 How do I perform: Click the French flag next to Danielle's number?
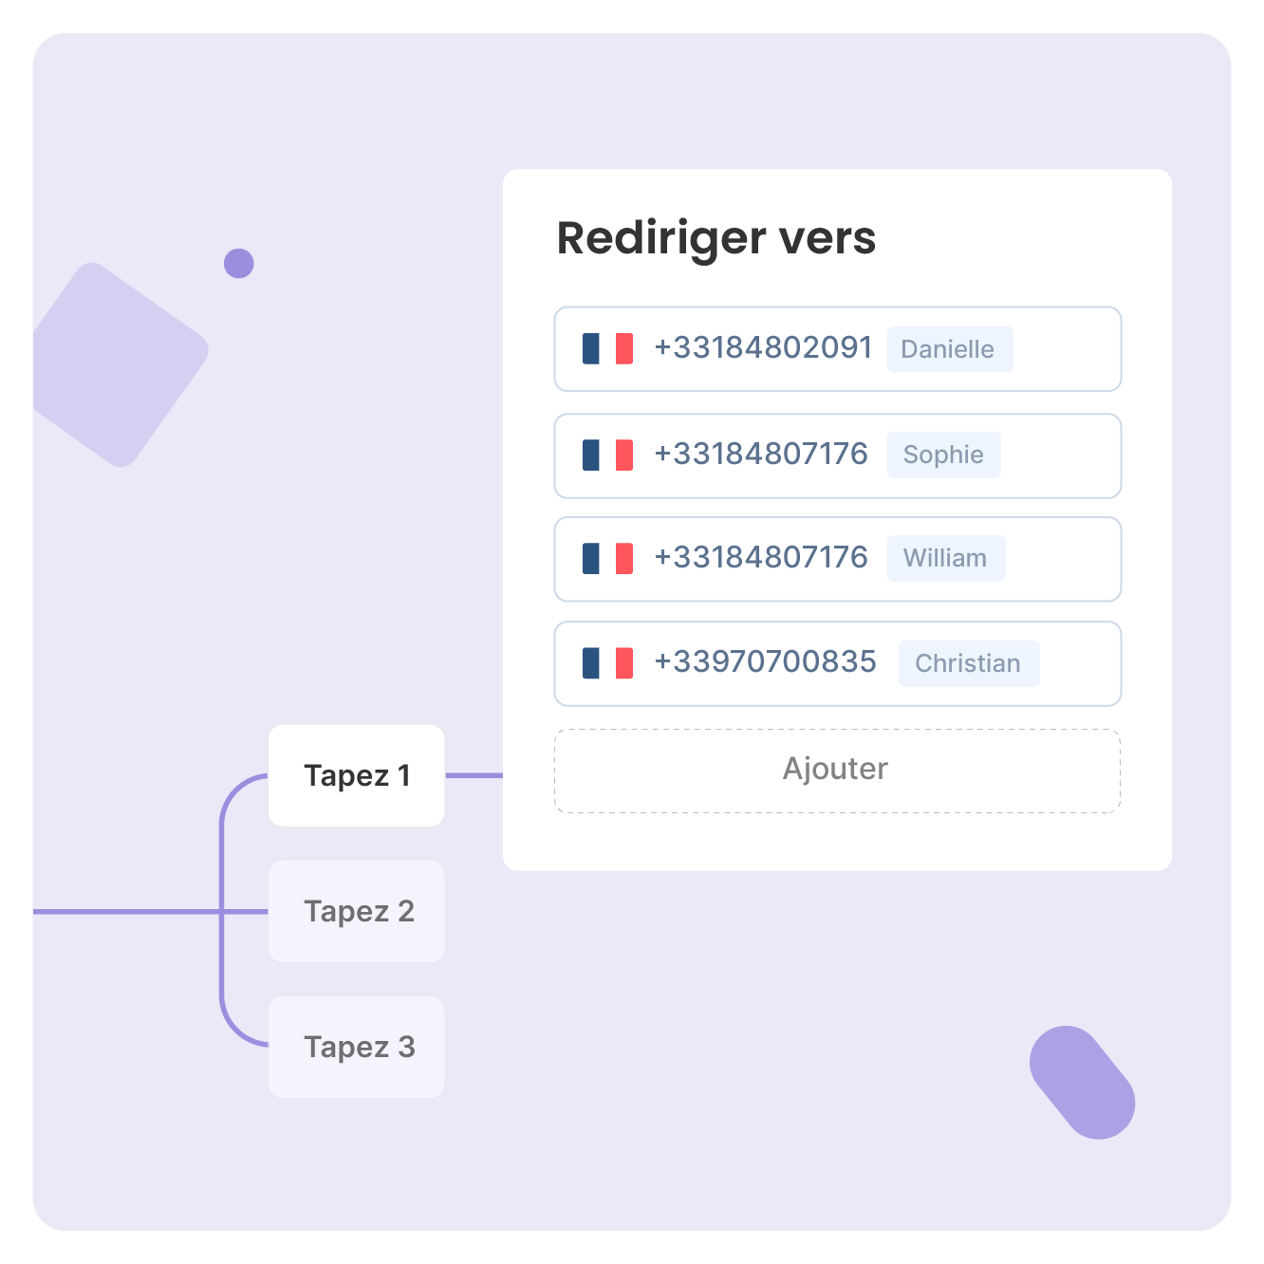point(606,348)
